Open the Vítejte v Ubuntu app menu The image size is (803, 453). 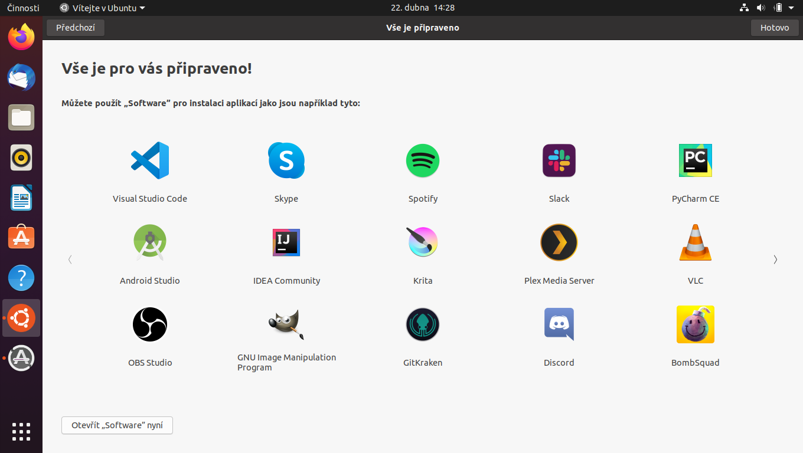click(102, 8)
